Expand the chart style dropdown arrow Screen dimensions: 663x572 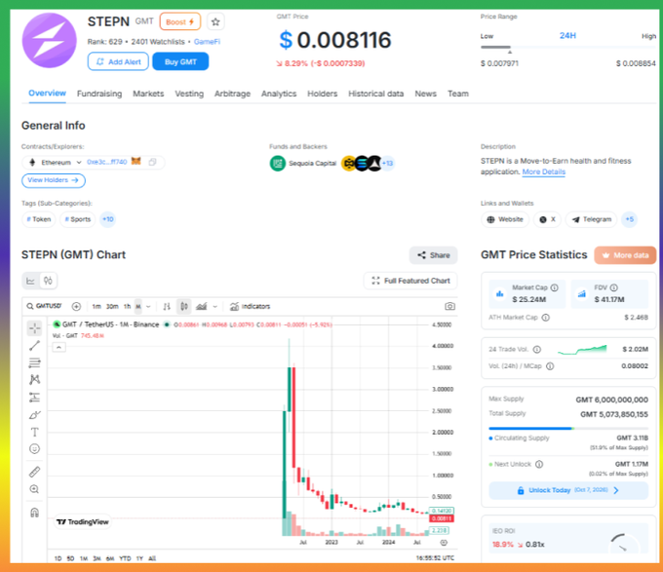click(x=214, y=307)
